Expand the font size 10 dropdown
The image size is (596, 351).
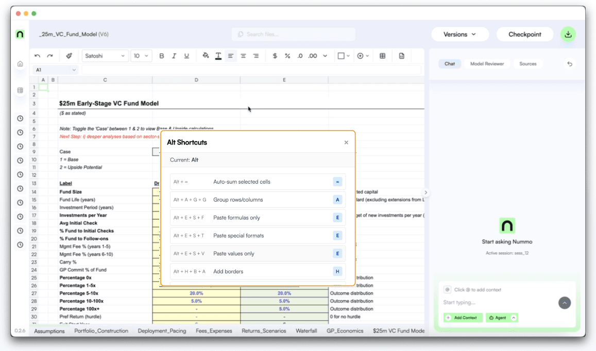coord(141,56)
